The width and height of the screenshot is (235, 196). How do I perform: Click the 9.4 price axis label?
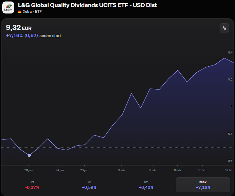pyautogui.click(x=230, y=52)
